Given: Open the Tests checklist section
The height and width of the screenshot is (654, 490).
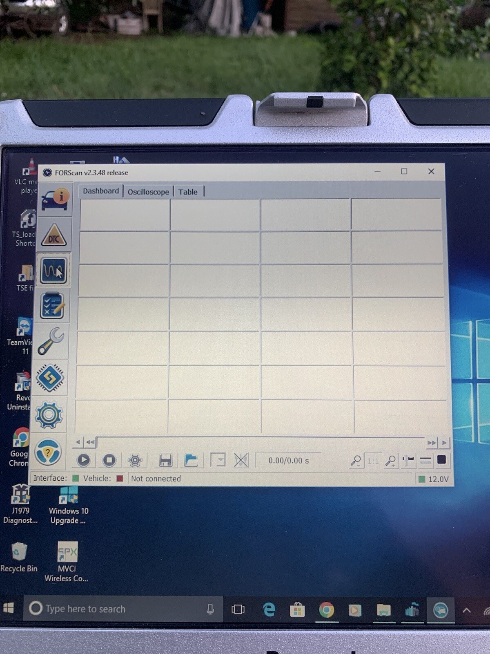Looking at the screenshot, I should coord(52,306).
